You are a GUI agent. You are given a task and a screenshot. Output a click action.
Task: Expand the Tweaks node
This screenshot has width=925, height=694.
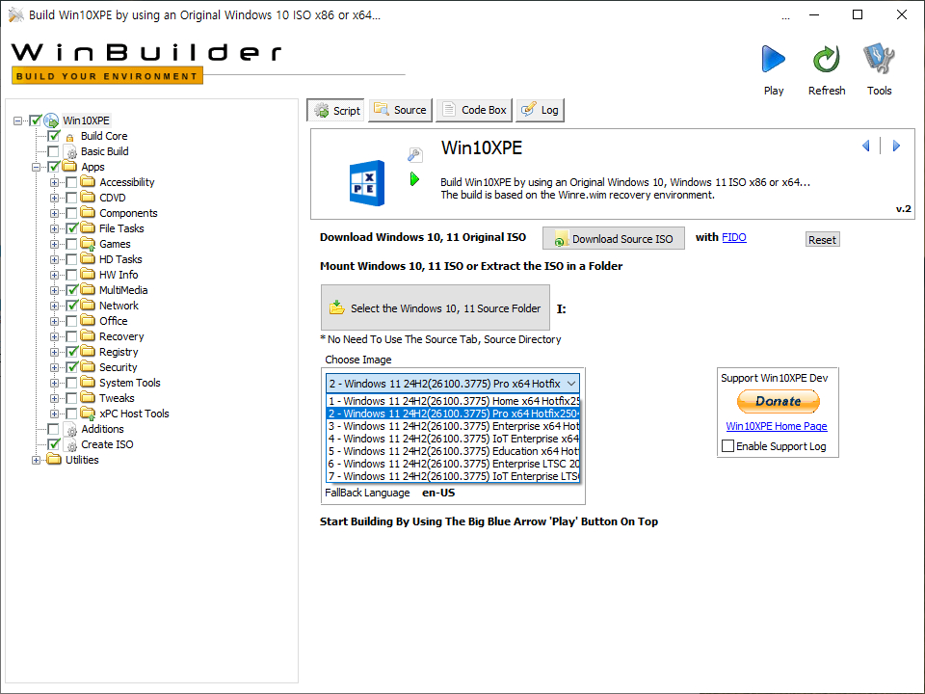coord(54,398)
